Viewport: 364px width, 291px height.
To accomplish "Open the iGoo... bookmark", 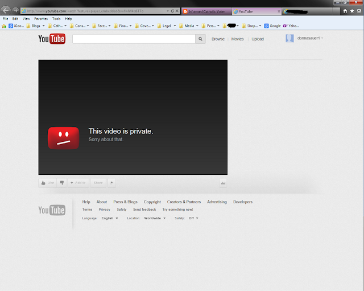I will (16, 26).
